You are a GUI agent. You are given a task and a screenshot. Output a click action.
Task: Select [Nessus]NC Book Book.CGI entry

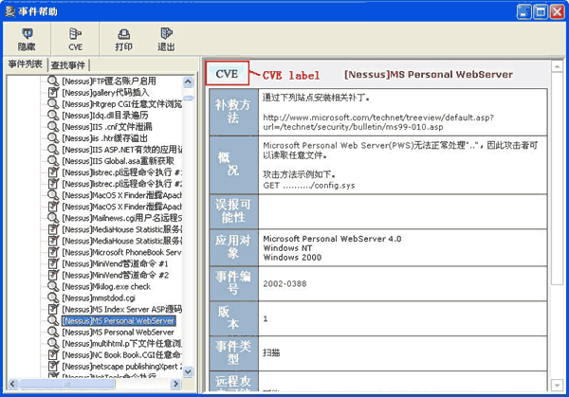118,354
